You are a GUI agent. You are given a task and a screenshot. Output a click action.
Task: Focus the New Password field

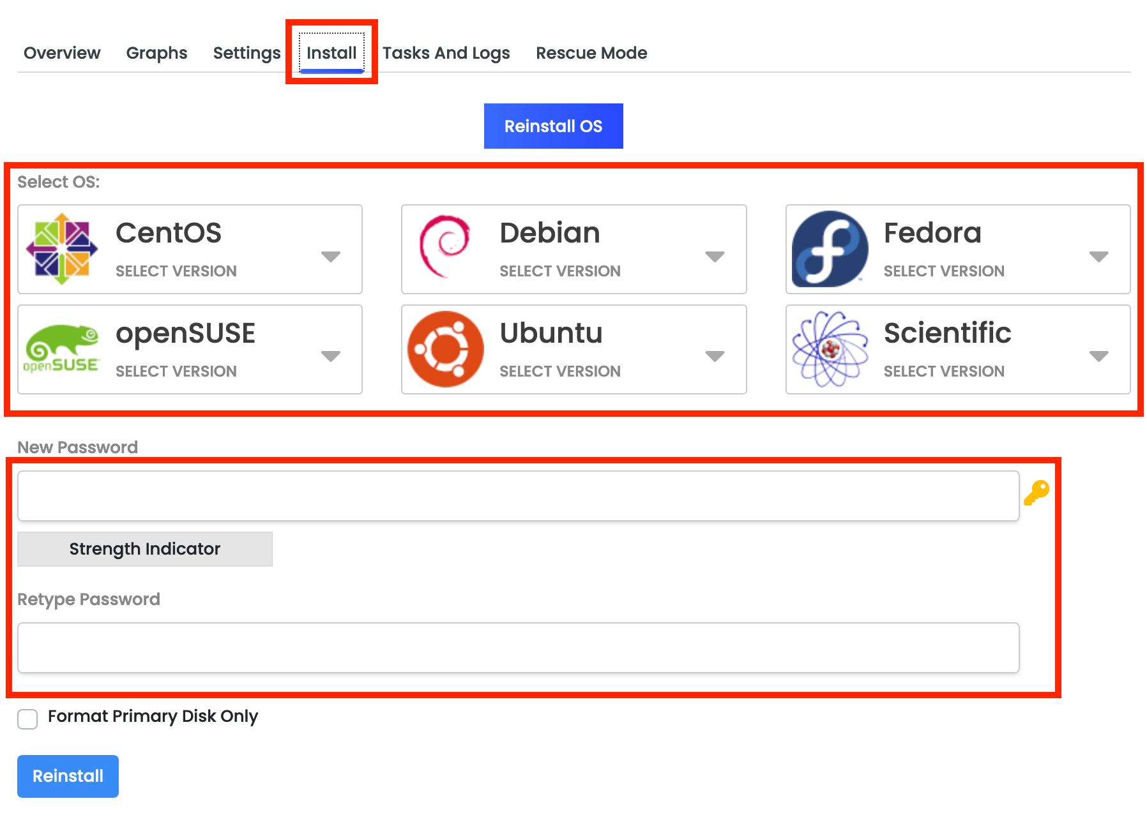coord(518,496)
